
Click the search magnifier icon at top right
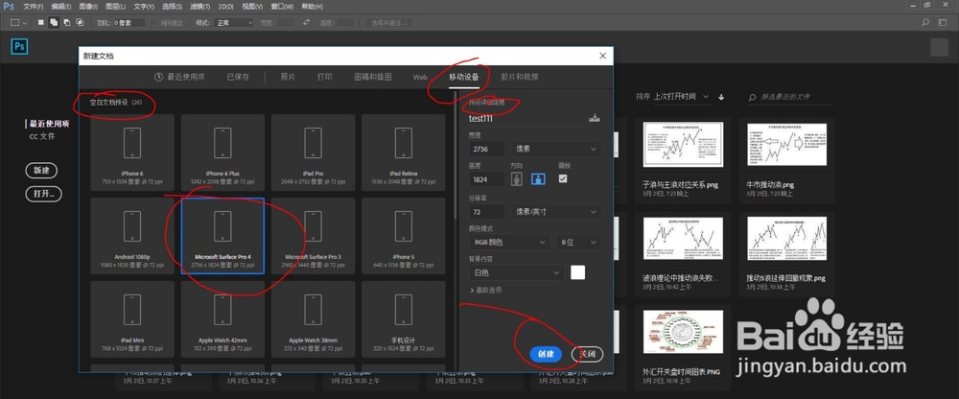click(x=925, y=23)
